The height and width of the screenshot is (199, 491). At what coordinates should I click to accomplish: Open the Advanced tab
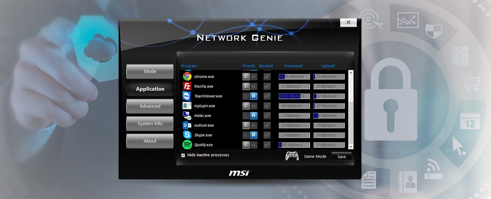point(150,106)
